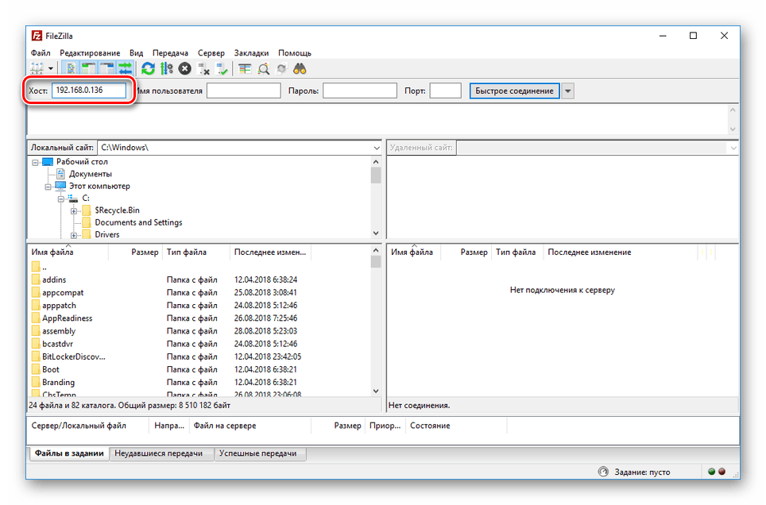This screenshot has width=766, height=505.
Task: Click the red activity indicator light
Action: click(x=722, y=472)
